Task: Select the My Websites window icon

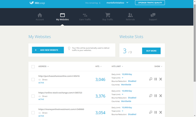Action: pos(62,15)
